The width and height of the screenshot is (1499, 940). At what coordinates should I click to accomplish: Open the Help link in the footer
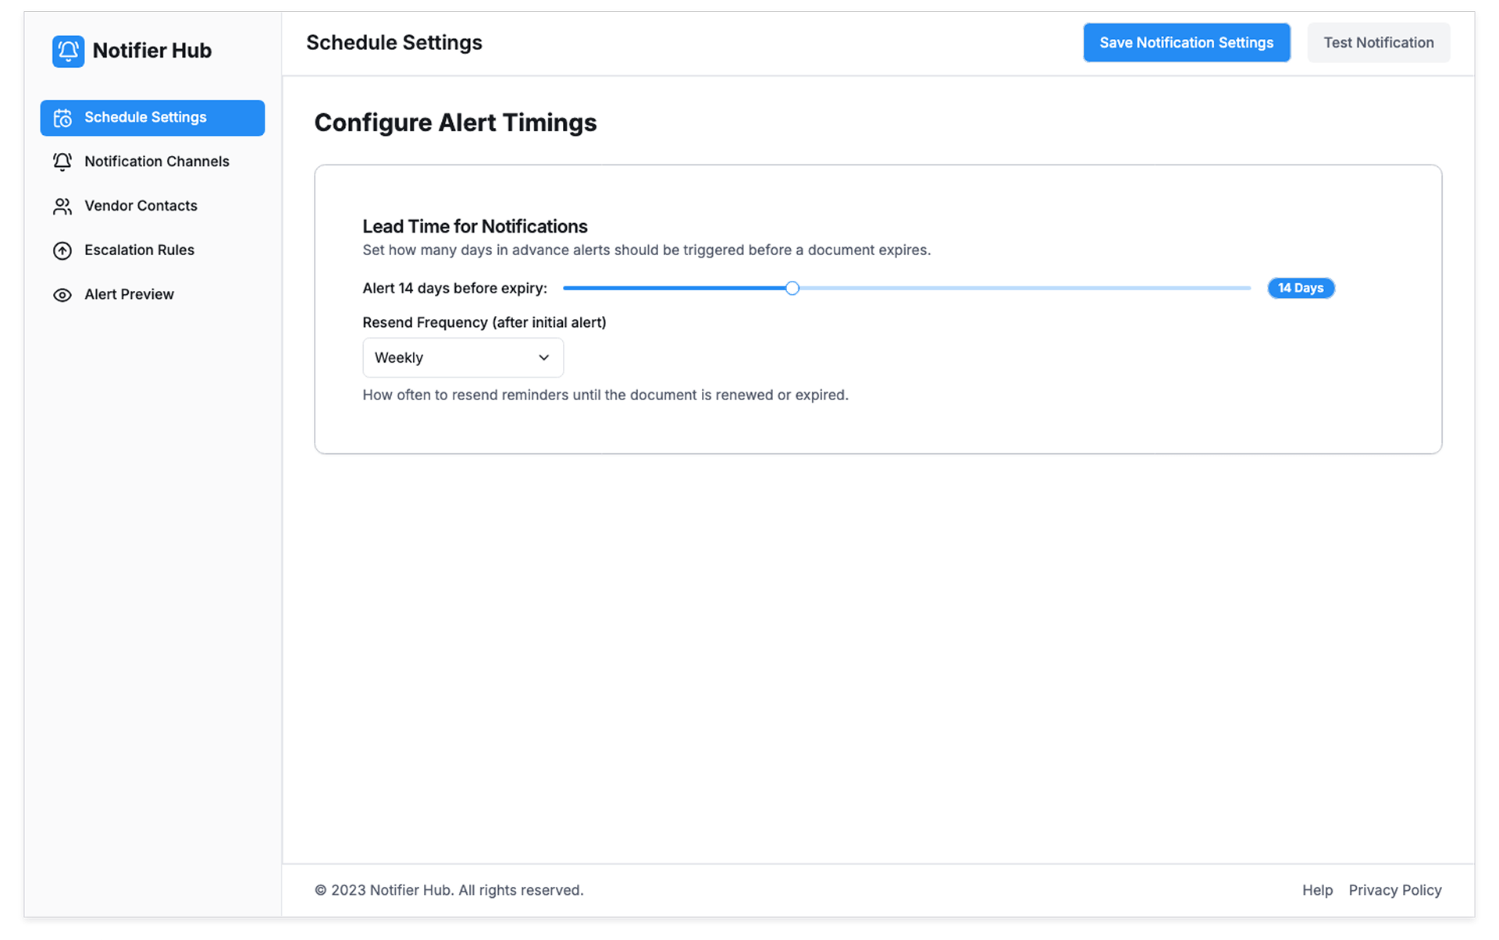1317,890
